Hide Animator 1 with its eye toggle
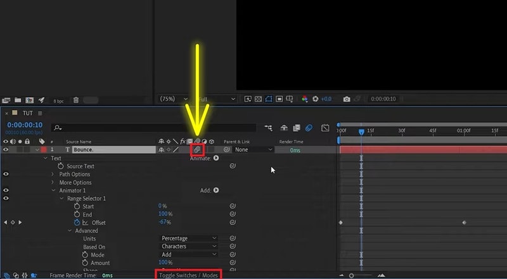 6,190
